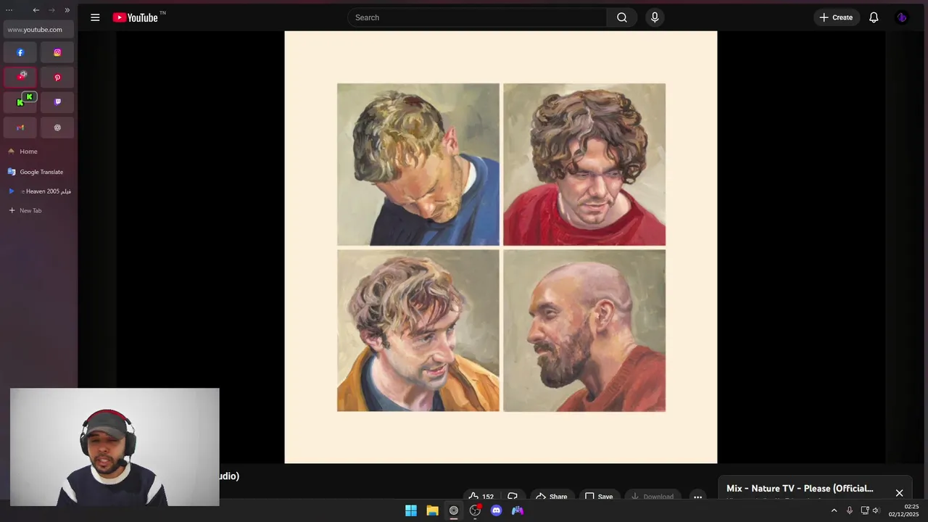Image resolution: width=928 pixels, height=522 pixels.
Task: Open the network tray icon
Action: (x=864, y=510)
